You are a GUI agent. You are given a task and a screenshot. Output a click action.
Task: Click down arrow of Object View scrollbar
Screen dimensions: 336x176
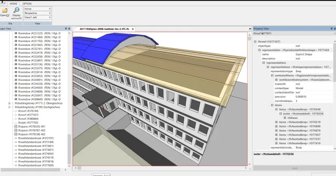tap(69, 166)
